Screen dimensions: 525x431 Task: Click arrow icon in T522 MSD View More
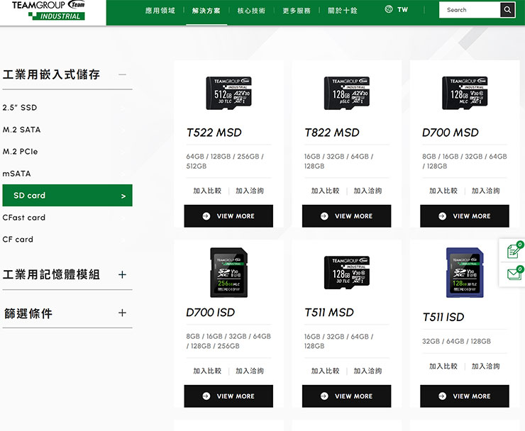click(x=206, y=216)
